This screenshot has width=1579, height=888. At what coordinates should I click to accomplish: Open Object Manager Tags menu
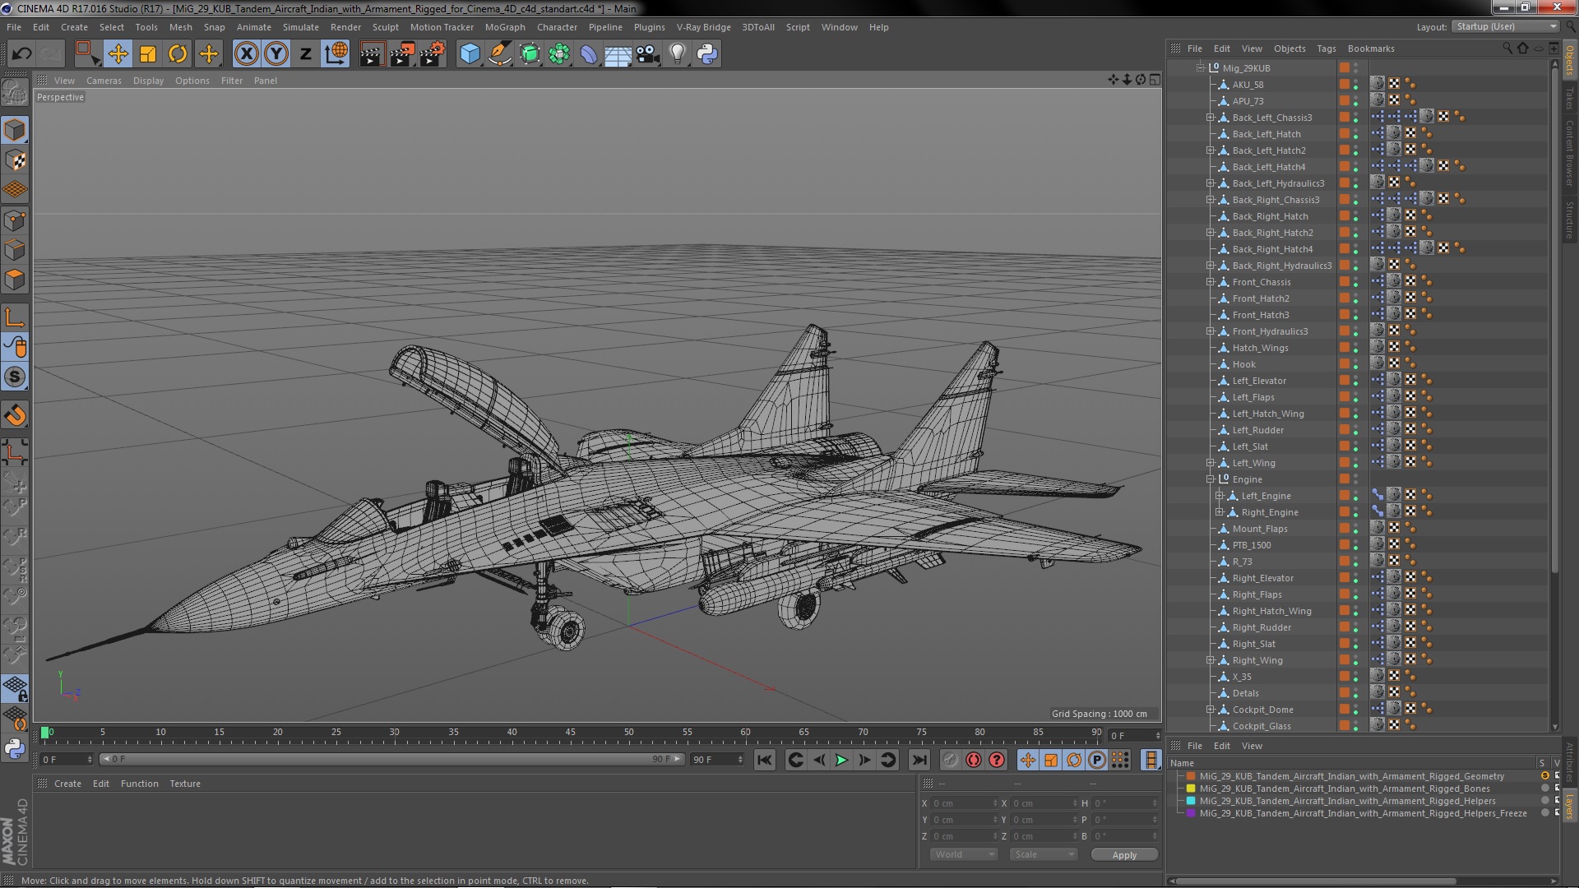coord(1327,49)
